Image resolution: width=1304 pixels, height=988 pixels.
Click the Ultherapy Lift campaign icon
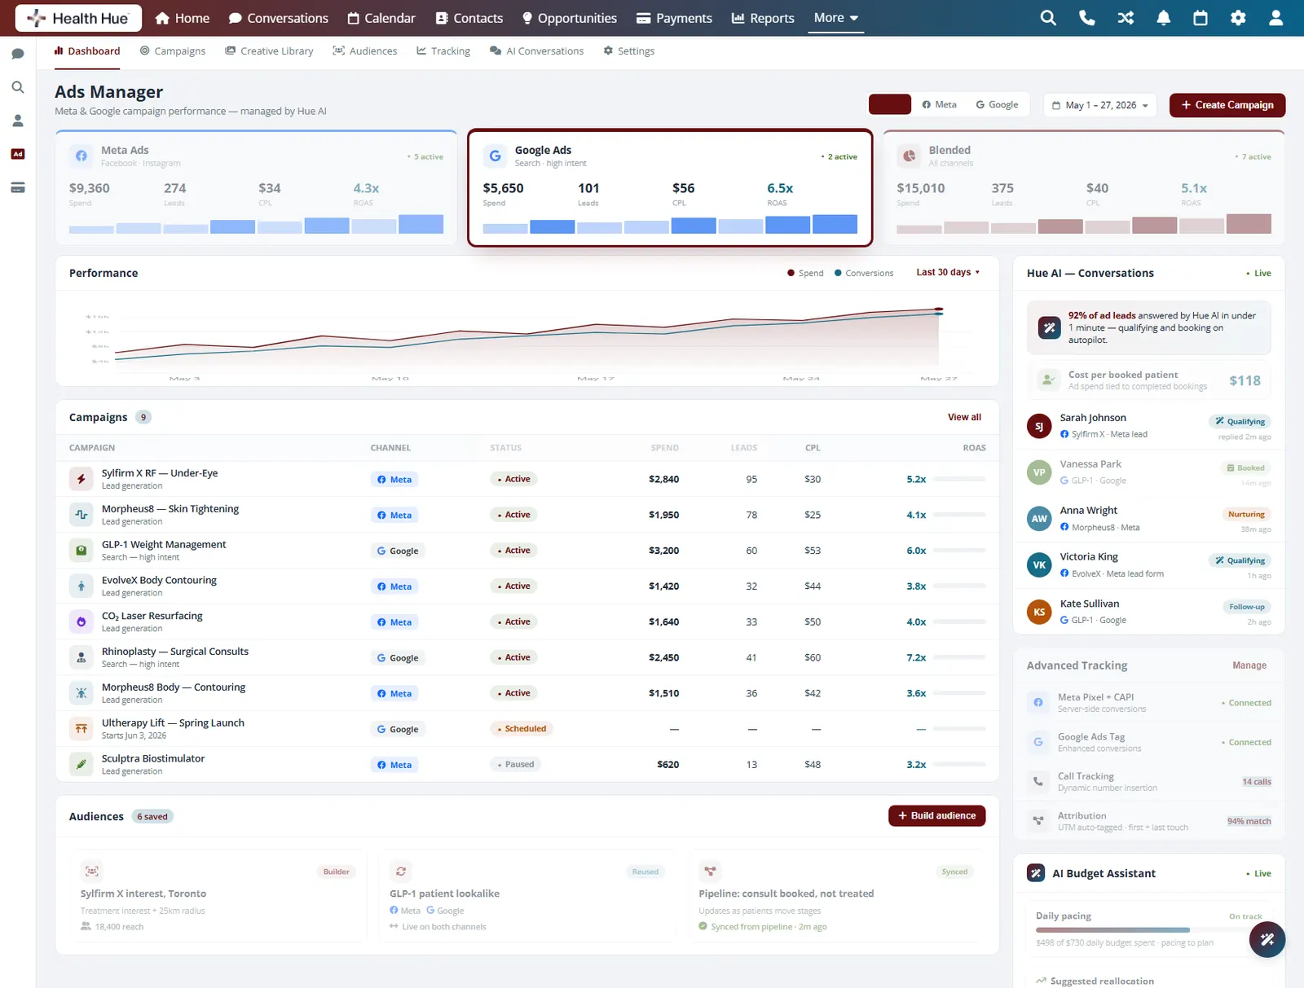point(81,729)
